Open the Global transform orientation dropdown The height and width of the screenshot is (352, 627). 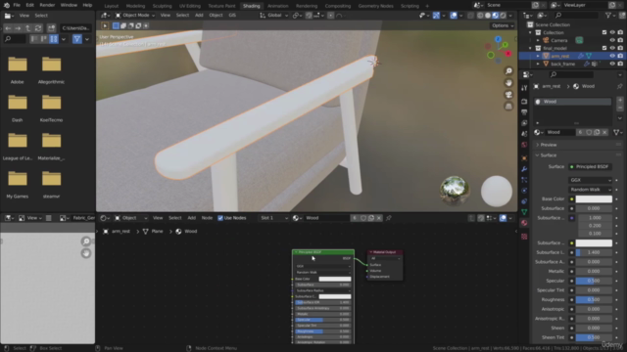(274, 16)
